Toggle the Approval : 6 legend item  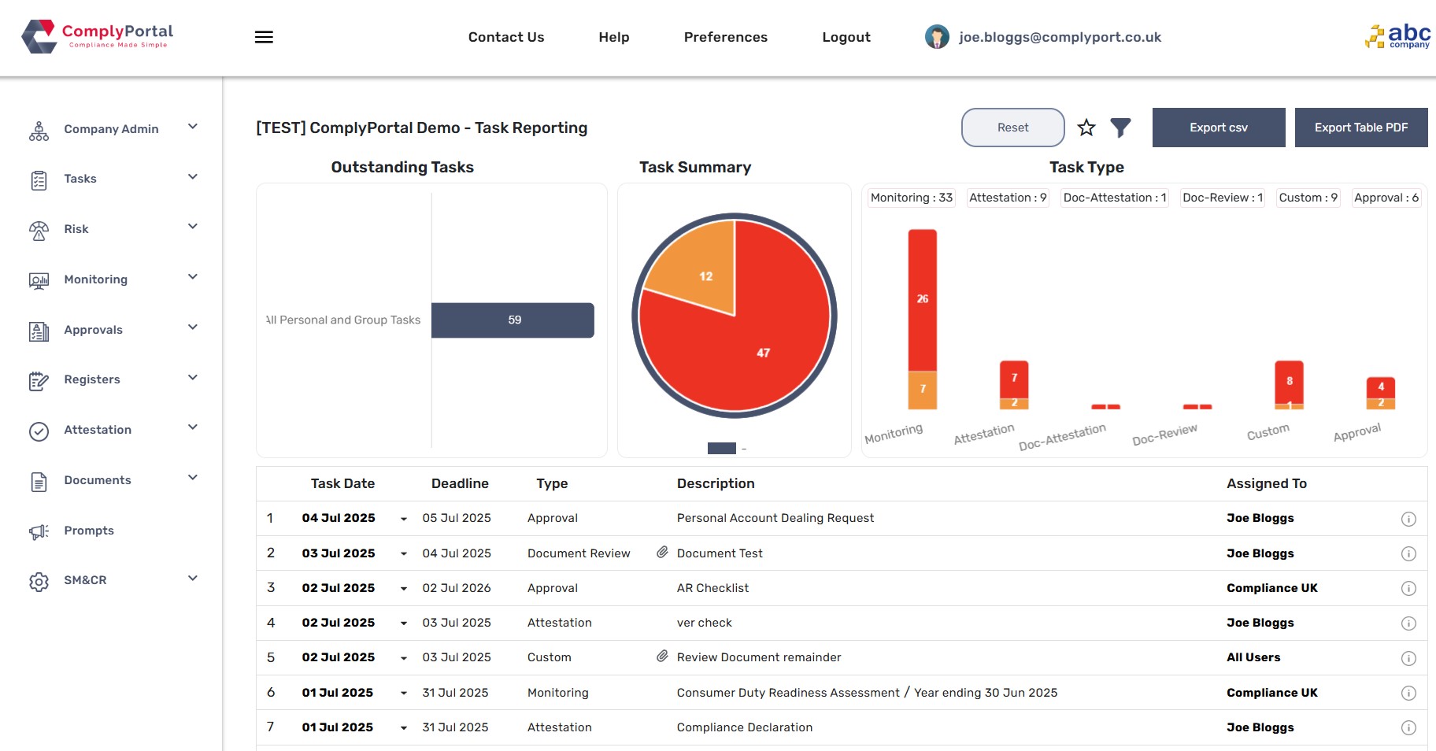pyautogui.click(x=1386, y=198)
